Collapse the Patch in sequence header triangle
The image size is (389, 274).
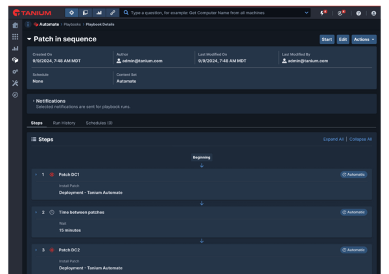29,39
